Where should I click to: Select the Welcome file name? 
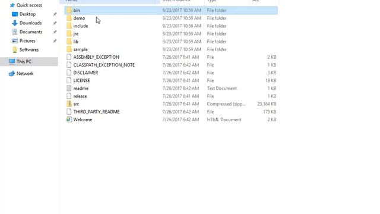tap(83, 119)
